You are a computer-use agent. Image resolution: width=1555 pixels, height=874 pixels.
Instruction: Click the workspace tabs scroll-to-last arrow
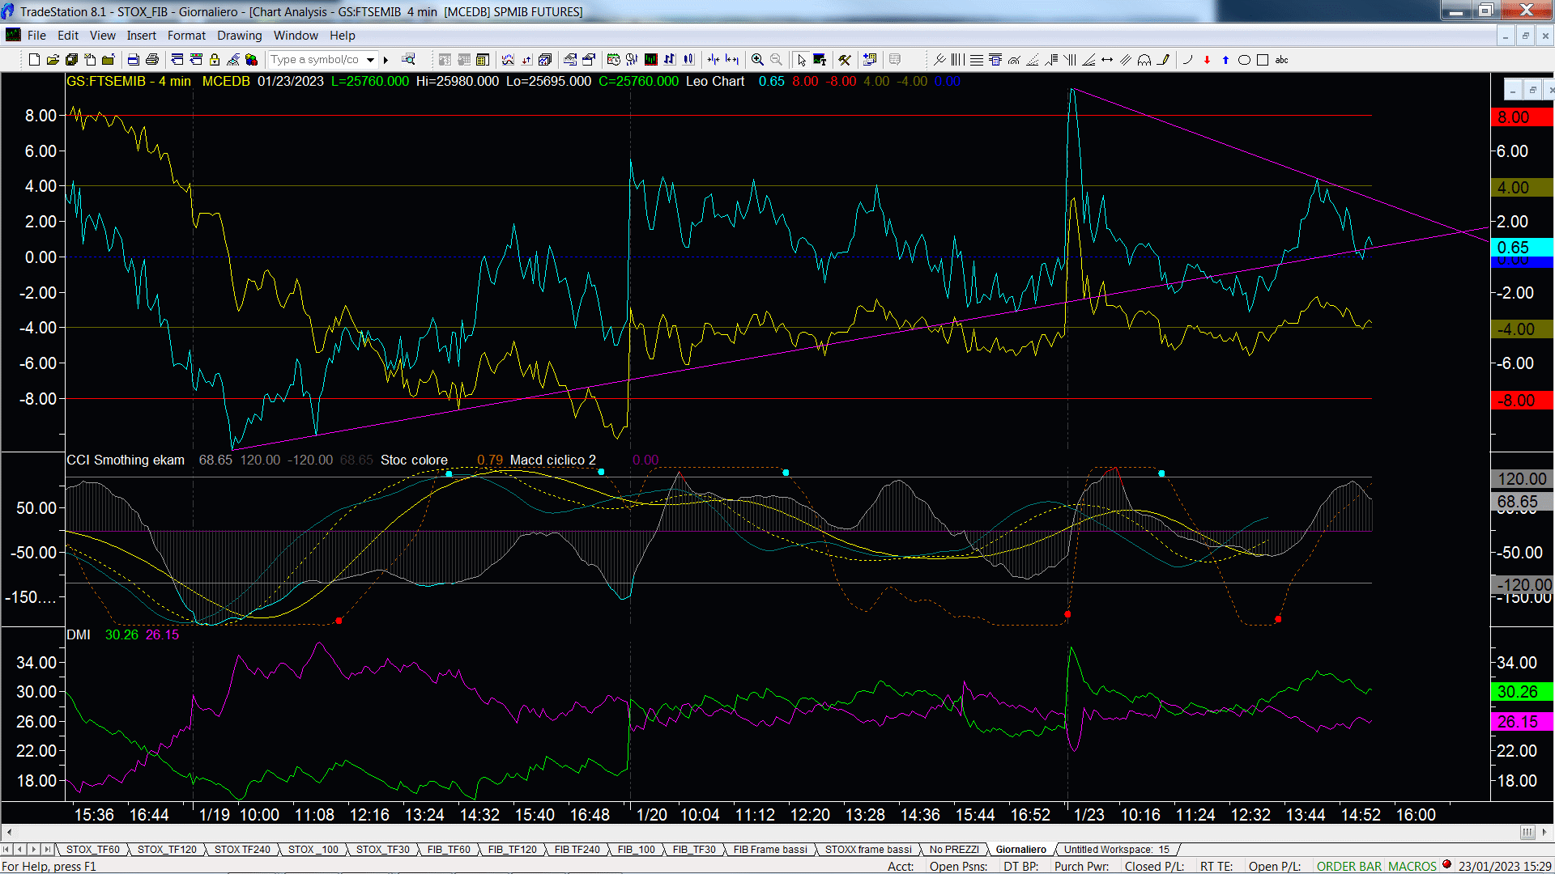point(47,849)
